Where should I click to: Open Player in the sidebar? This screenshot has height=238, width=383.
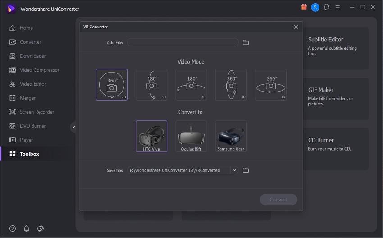(x=21, y=140)
